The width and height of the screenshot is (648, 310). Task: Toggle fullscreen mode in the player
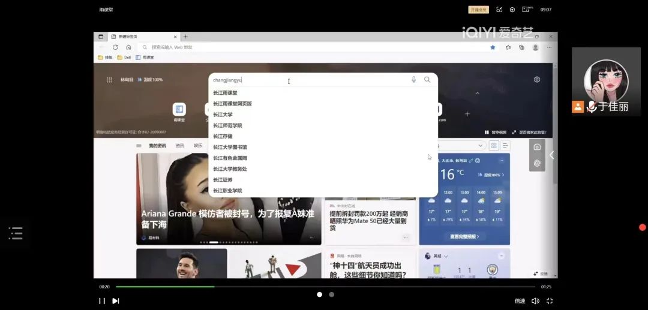click(549, 301)
